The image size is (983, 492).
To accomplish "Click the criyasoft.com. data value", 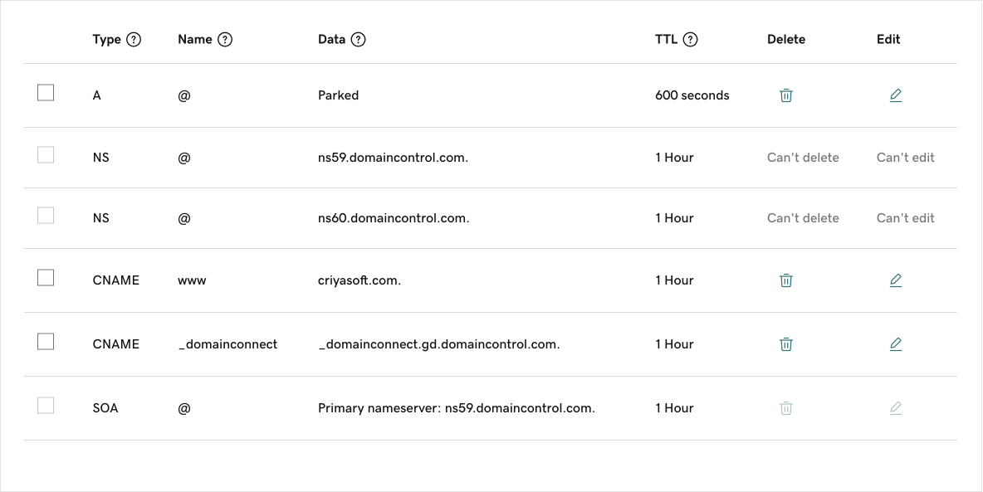I will pyautogui.click(x=359, y=280).
